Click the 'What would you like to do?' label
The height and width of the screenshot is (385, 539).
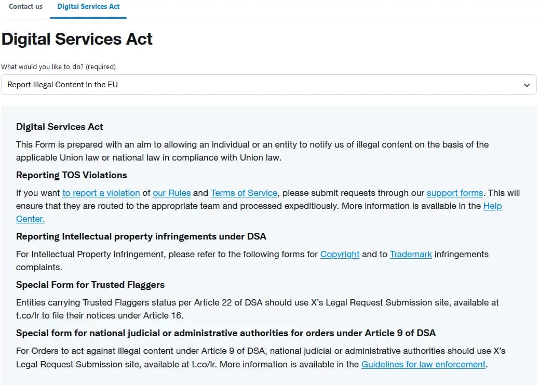pos(58,67)
